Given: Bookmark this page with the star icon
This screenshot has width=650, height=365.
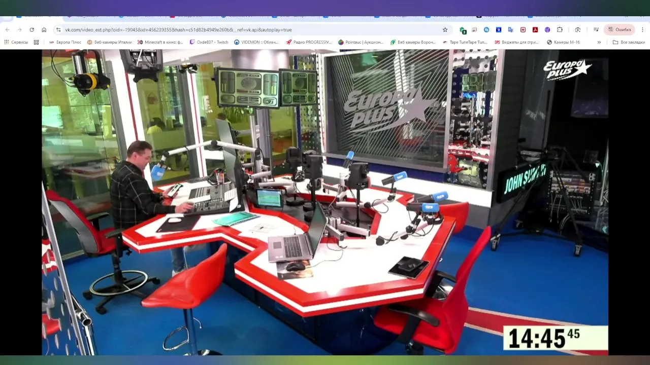Looking at the screenshot, I should click(445, 30).
